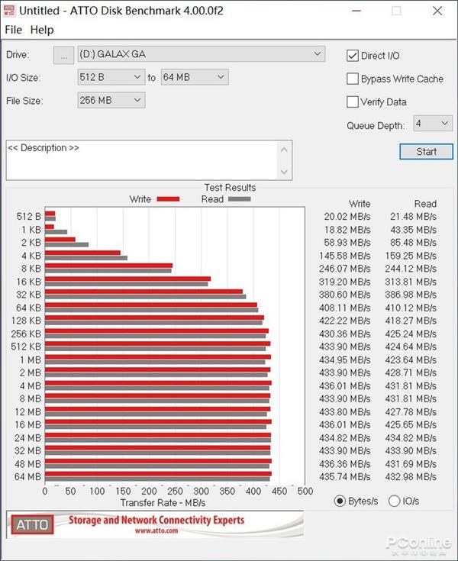Click the 24 MB read value 434.82 MB/s

click(x=411, y=438)
